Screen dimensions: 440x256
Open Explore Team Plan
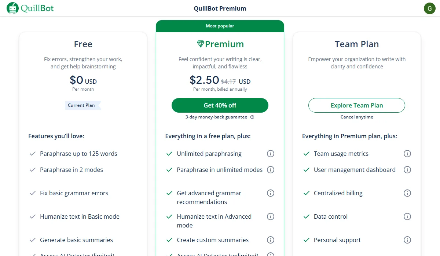pos(356,105)
